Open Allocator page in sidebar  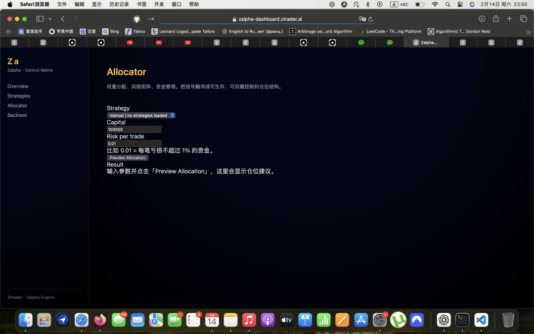(17, 106)
